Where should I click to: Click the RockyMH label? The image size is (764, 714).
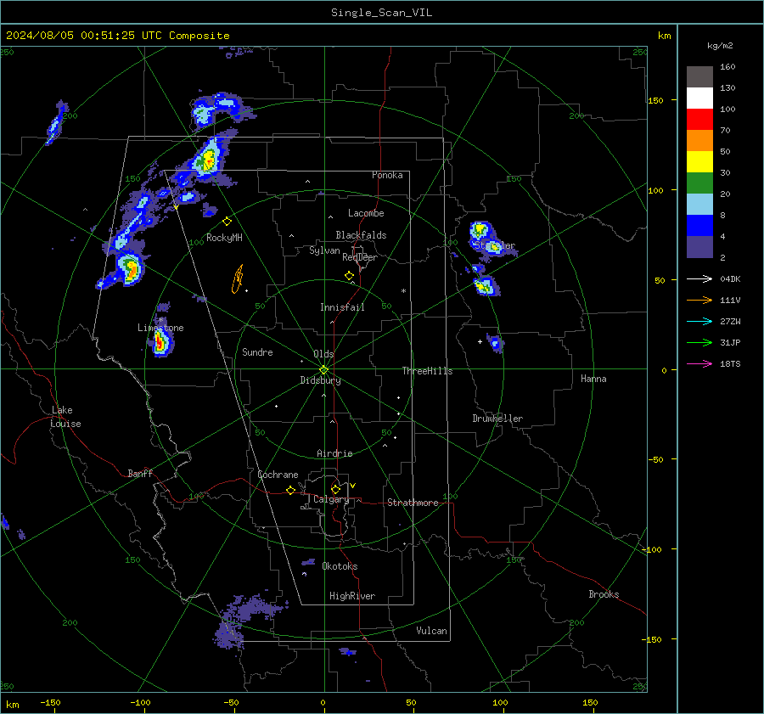pos(224,238)
